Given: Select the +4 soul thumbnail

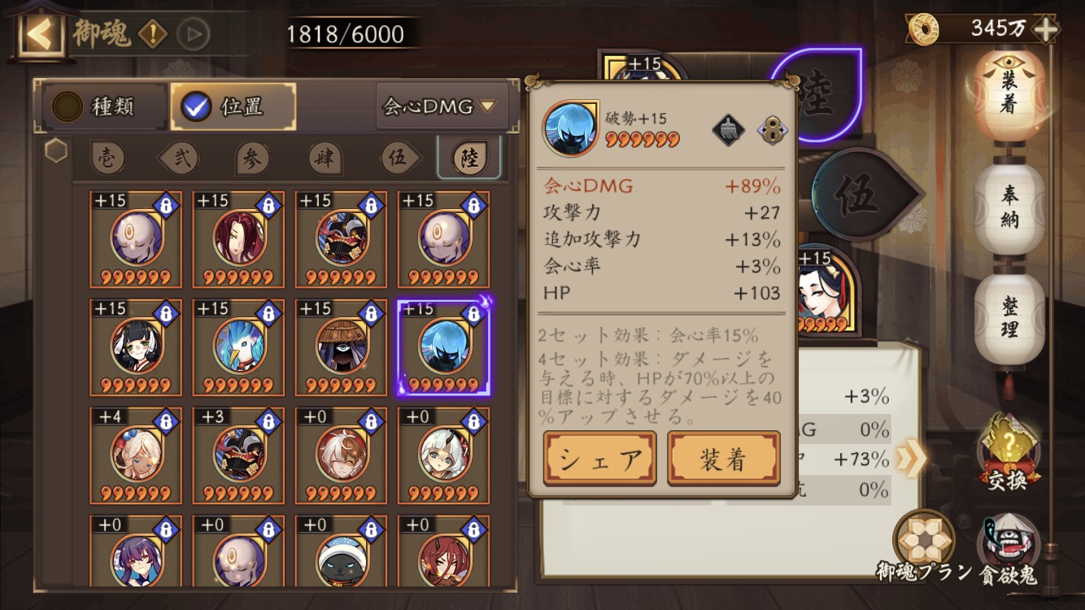Looking at the screenshot, I should (136, 455).
